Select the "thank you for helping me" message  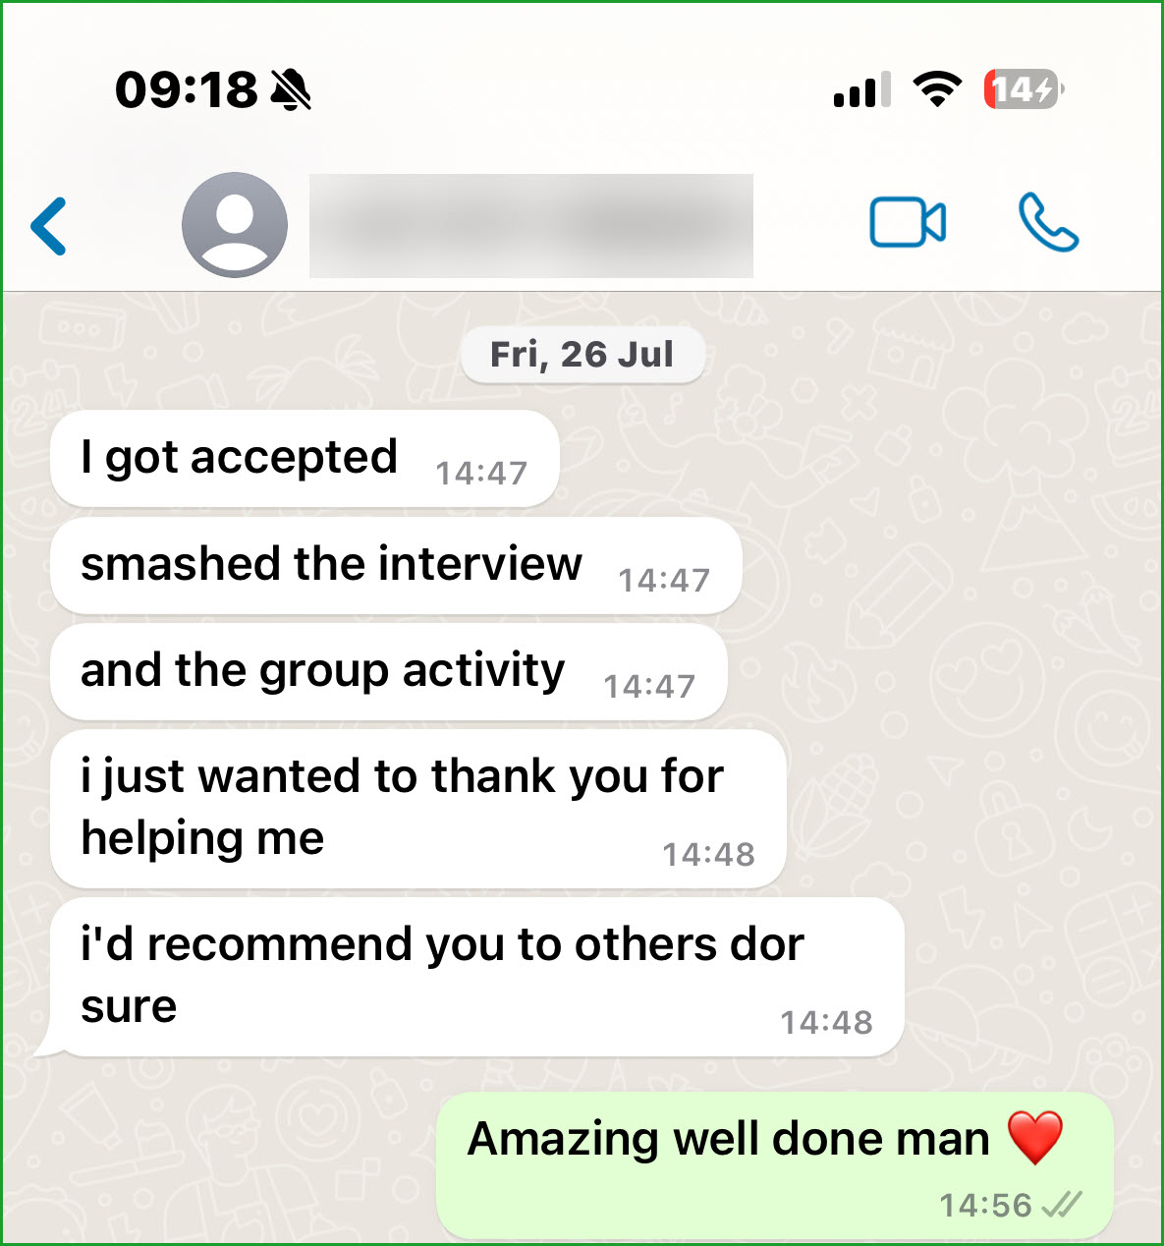(418, 809)
